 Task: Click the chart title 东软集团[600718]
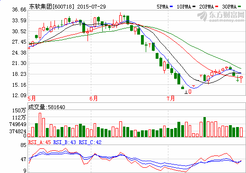(x=52, y=7)
